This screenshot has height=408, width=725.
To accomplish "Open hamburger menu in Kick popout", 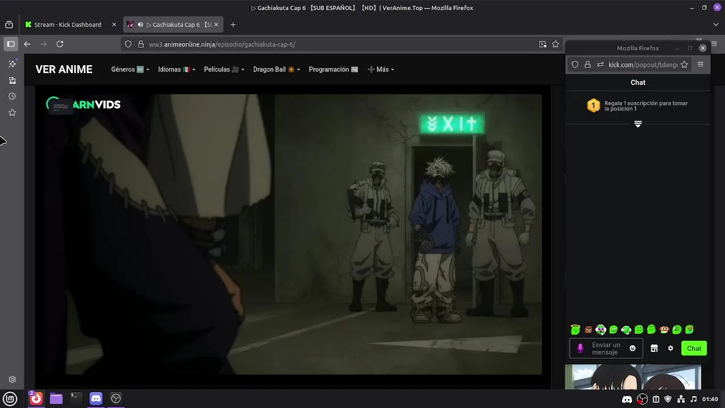I will pyautogui.click(x=700, y=65).
